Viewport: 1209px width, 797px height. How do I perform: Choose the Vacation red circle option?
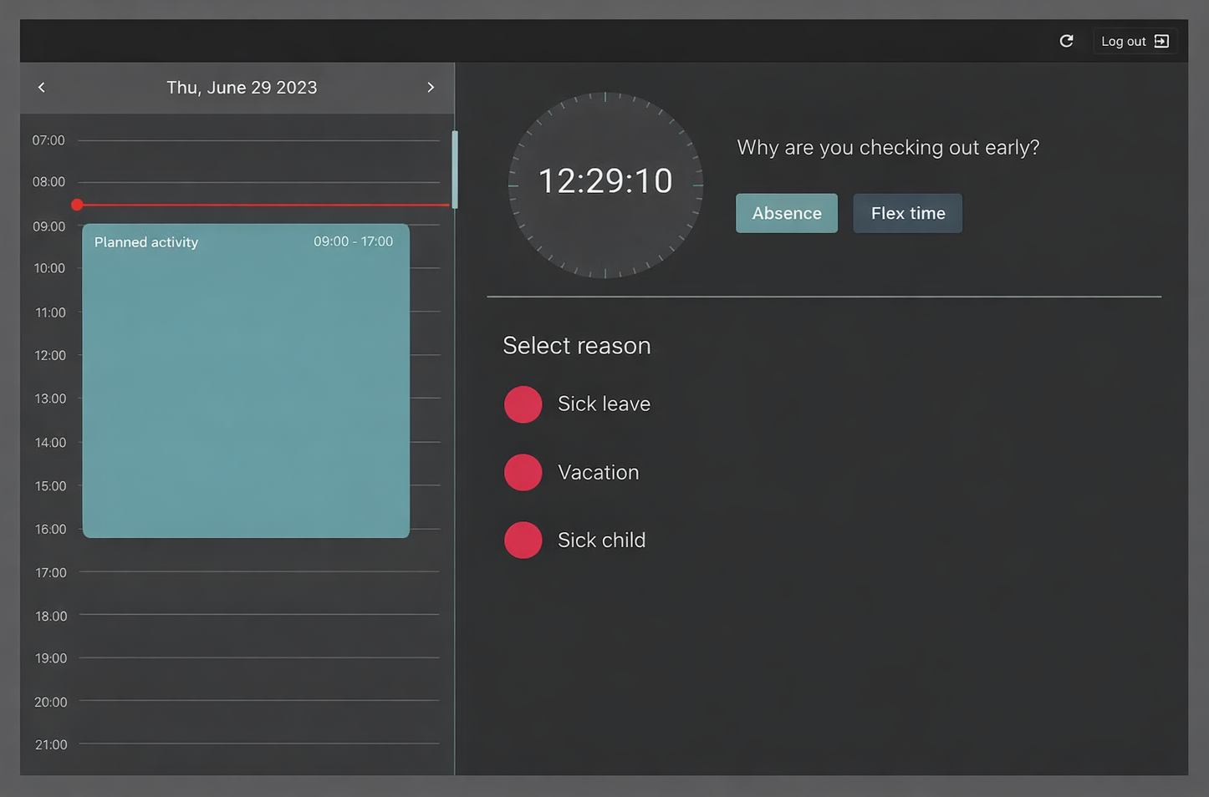(523, 473)
